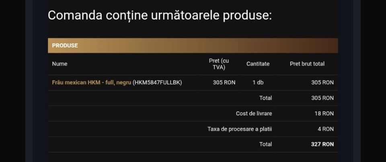This screenshot has height=162, width=386.
Task: Click the final Total label beside 327 RON
Action: click(265, 144)
